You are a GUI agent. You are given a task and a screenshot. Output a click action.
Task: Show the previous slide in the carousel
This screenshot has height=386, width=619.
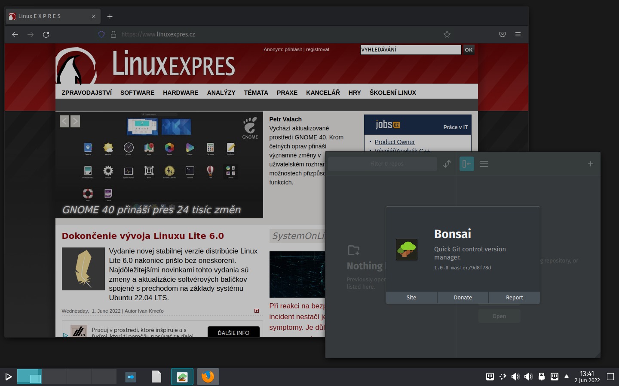(x=64, y=121)
